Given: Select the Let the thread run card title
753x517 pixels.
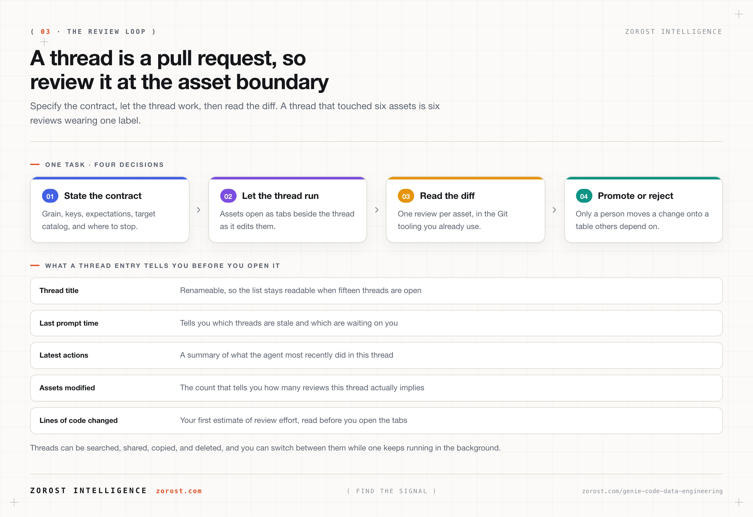Looking at the screenshot, I should 280,196.
